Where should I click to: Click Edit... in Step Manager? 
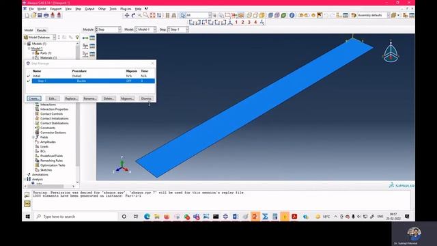tap(53, 98)
